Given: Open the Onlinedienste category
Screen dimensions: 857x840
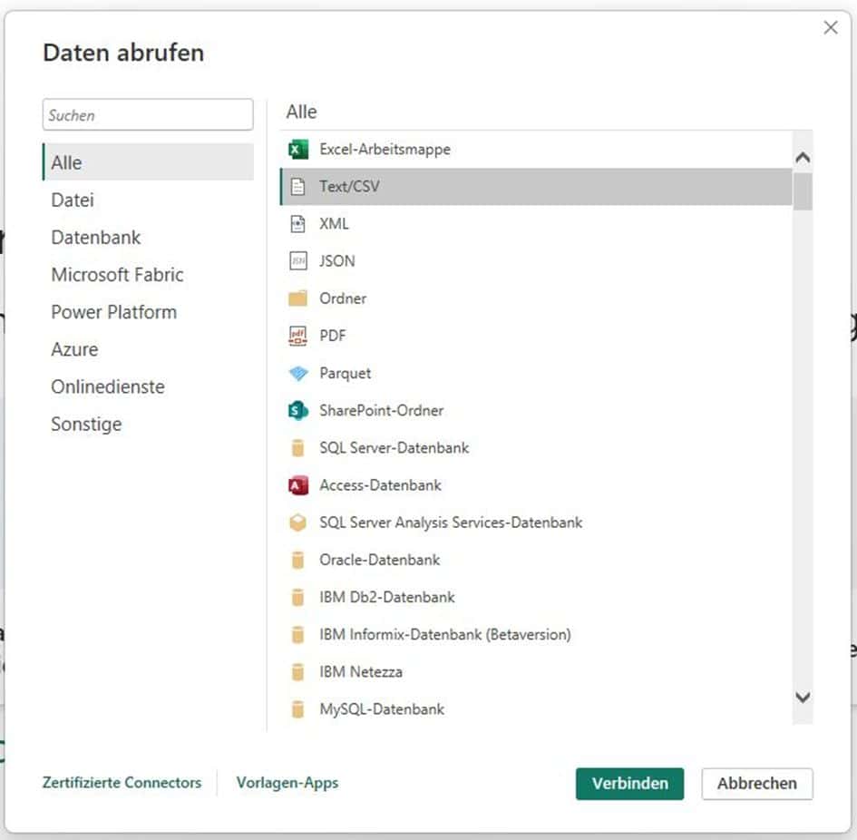Looking at the screenshot, I should pyautogui.click(x=107, y=386).
